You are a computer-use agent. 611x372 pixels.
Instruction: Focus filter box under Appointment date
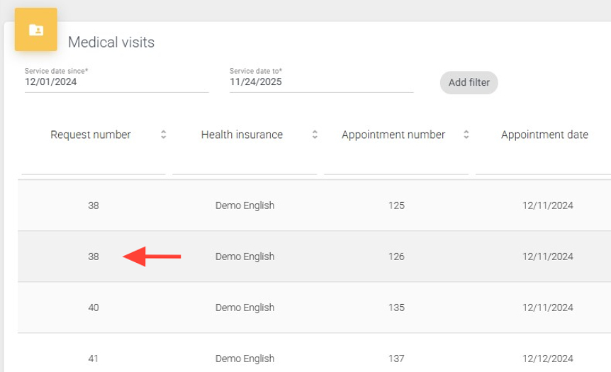(543, 165)
